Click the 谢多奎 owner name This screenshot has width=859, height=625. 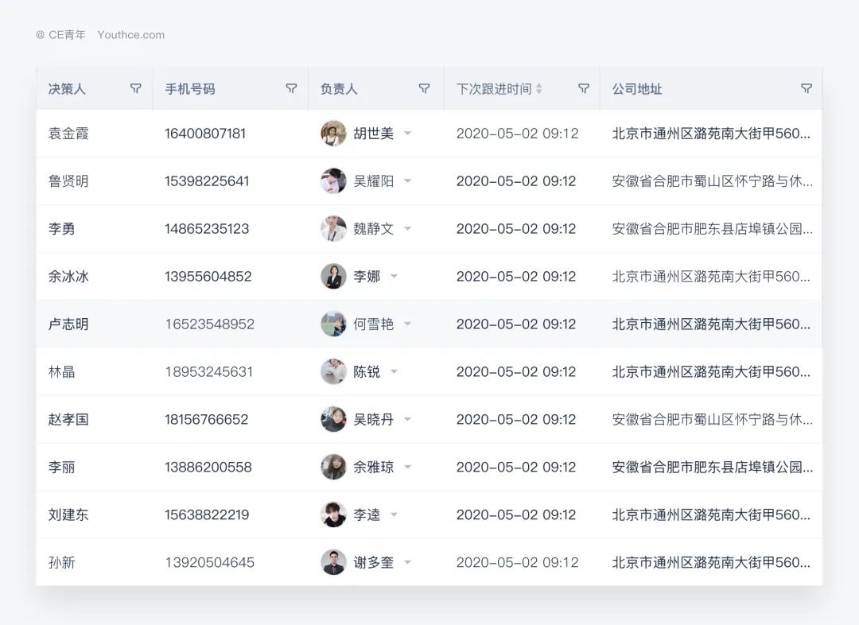tap(374, 562)
